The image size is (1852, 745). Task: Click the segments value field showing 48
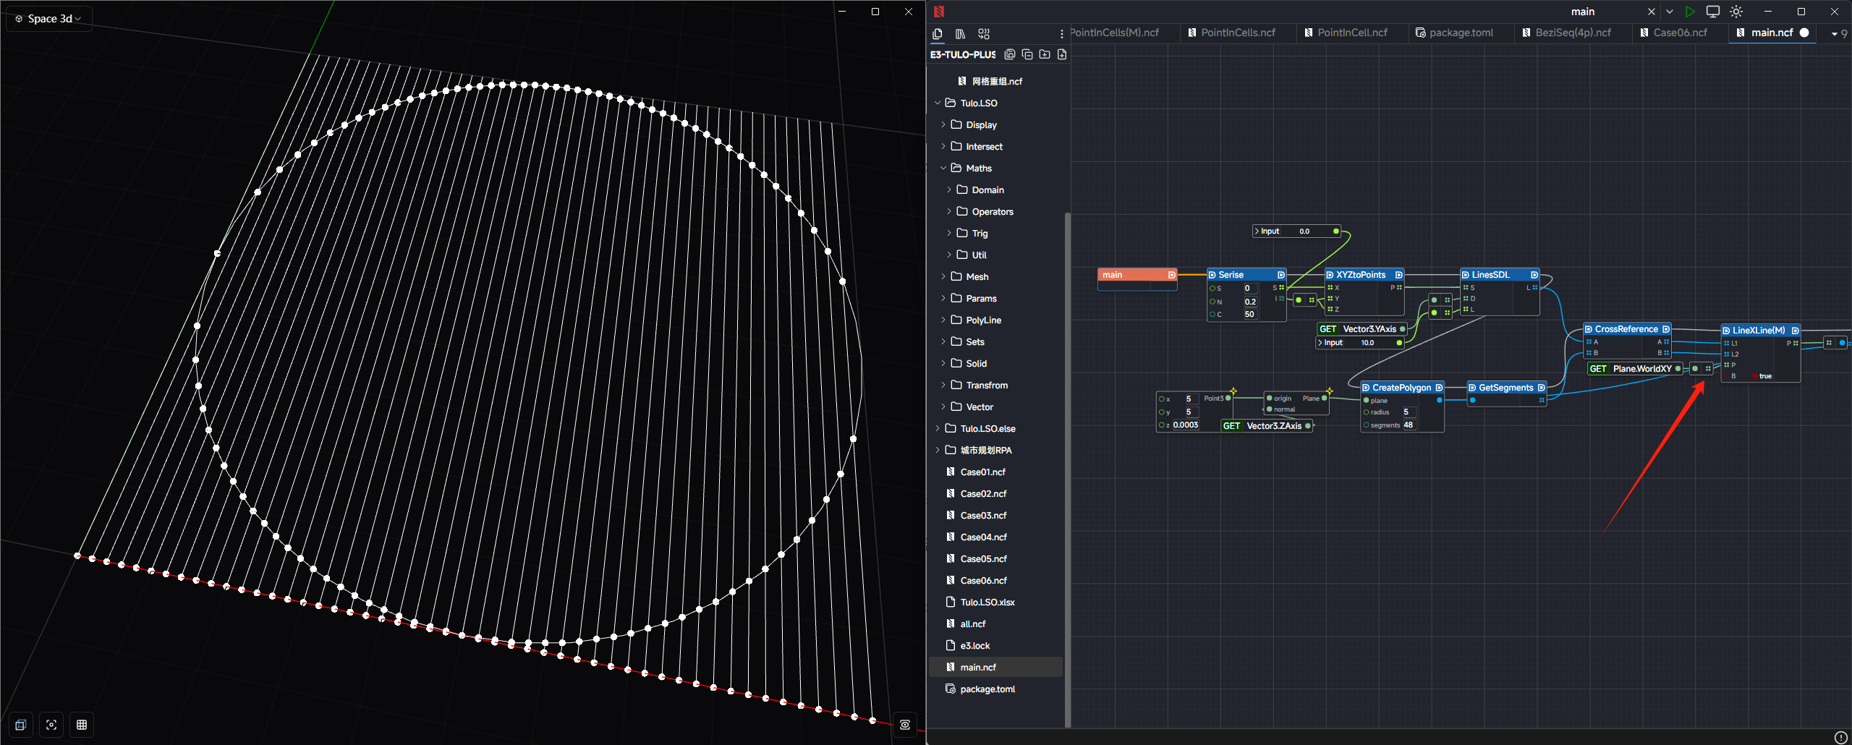click(1409, 425)
